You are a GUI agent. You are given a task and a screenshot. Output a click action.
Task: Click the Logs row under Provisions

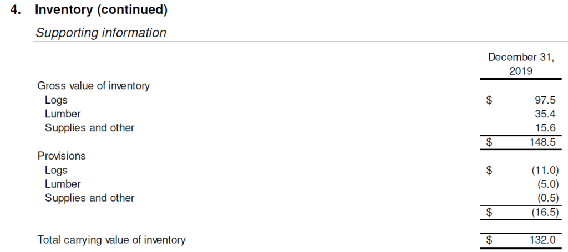coord(56,170)
